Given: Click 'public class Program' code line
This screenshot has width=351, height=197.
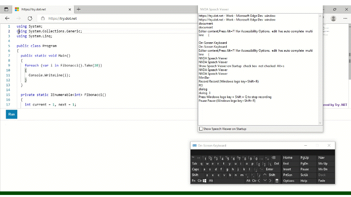Looking at the screenshot, I should pyautogui.click(x=37, y=46).
